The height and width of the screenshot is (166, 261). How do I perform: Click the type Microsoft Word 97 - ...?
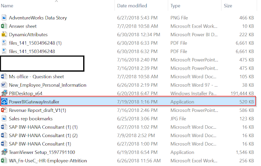(x=194, y=85)
